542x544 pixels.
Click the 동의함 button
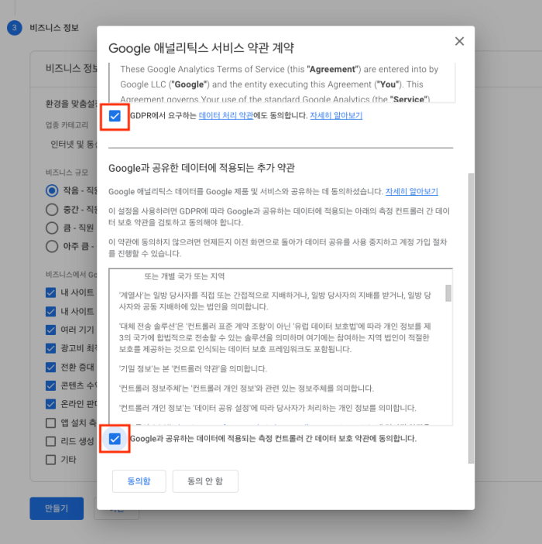[139, 481]
